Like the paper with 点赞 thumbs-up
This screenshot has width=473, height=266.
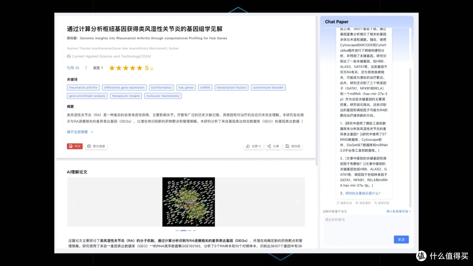point(253,146)
